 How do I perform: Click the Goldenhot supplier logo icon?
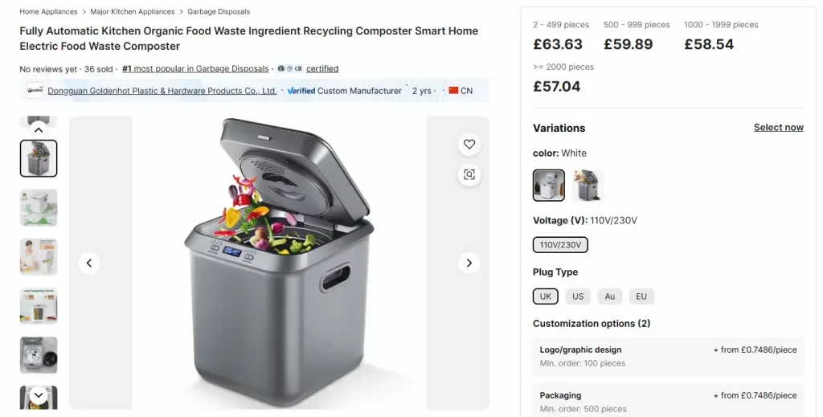pyautogui.click(x=35, y=90)
